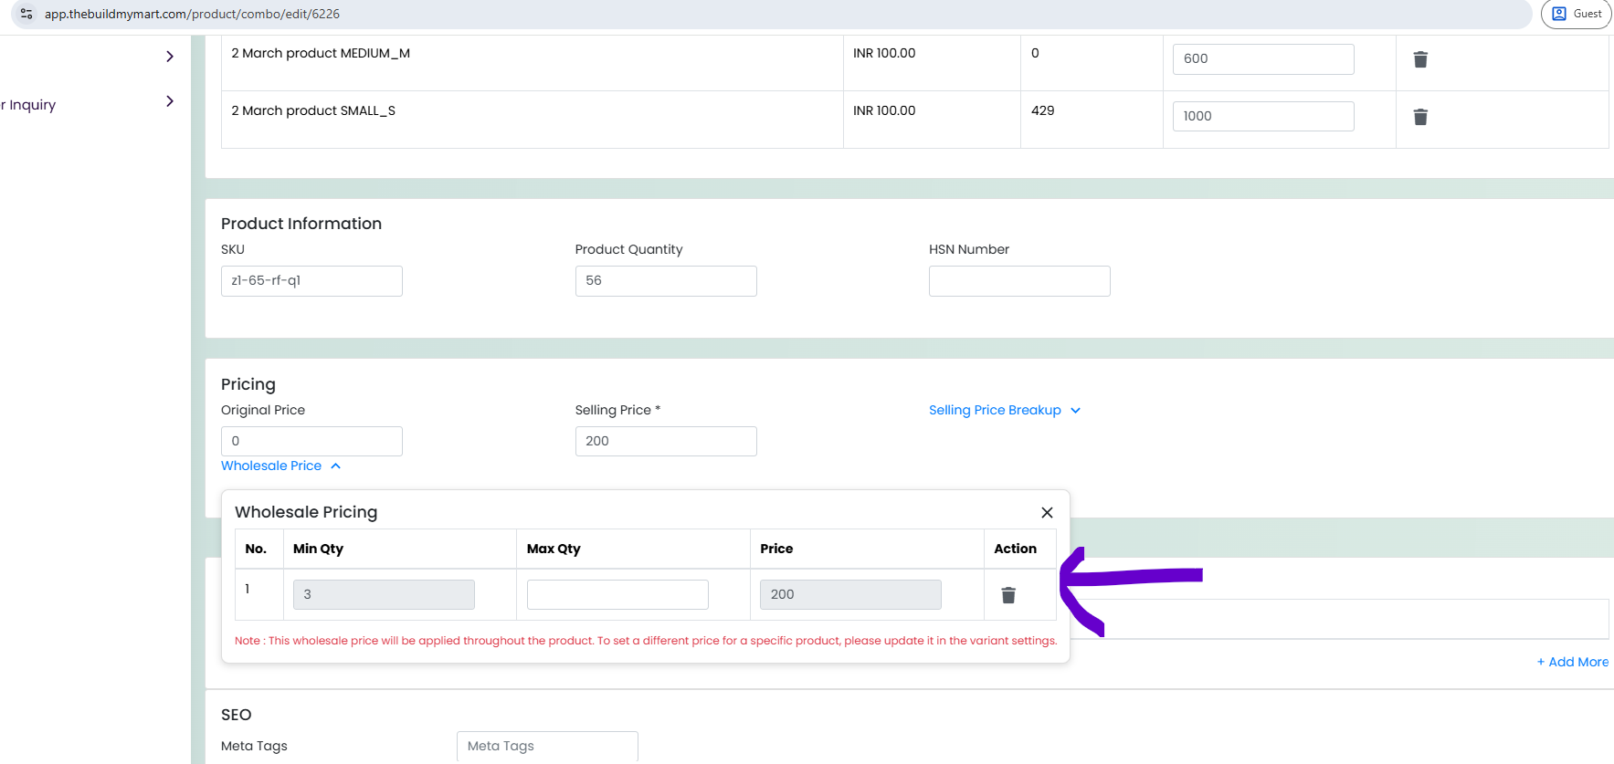Click the Pricing section heading

248,384
